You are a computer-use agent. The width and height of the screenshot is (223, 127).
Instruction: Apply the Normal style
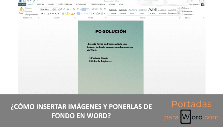tap(113, 11)
